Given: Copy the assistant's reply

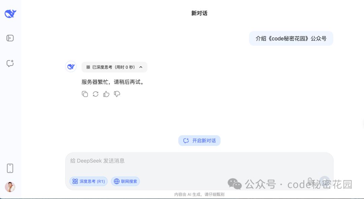Looking at the screenshot, I should pos(85,94).
